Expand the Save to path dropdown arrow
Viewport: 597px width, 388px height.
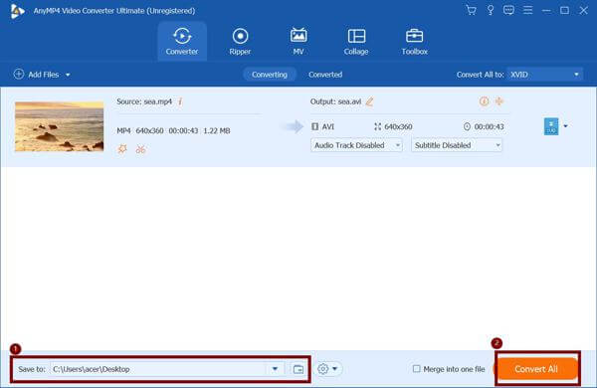coord(275,369)
